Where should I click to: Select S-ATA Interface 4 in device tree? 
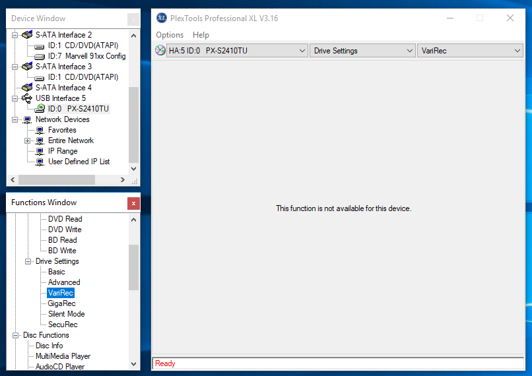coord(64,88)
